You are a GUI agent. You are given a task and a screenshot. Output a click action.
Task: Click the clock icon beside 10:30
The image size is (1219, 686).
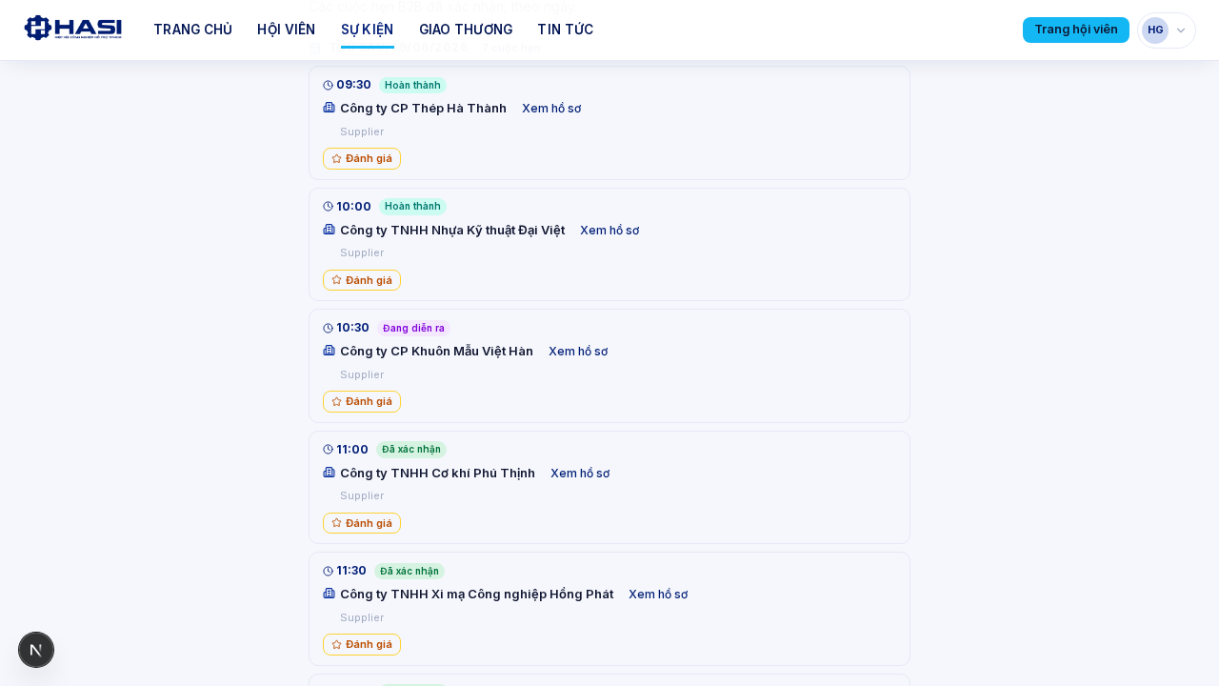tap(329, 329)
